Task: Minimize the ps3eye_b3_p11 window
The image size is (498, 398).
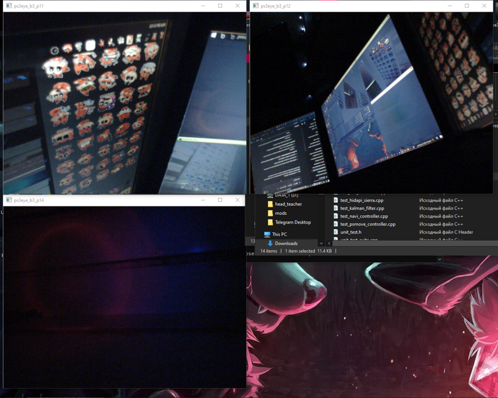Action: pos(203,6)
